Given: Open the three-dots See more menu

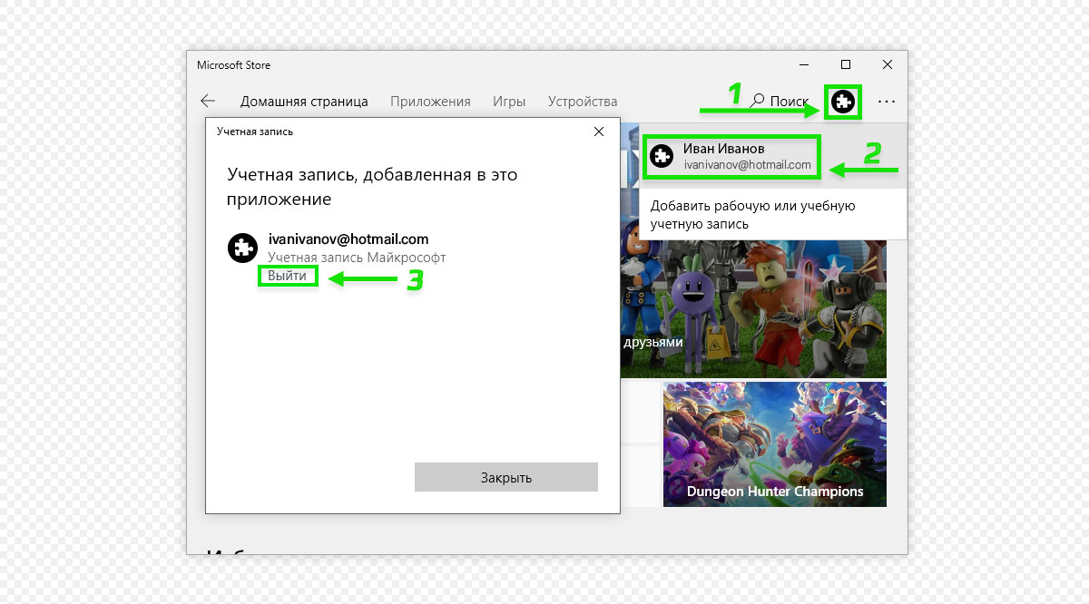Looking at the screenshot, I should [886, 102].
